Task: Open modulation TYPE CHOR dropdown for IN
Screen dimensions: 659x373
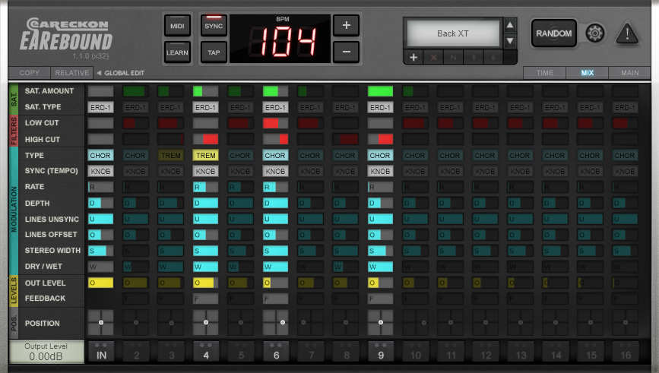Action: coord(100,156)
